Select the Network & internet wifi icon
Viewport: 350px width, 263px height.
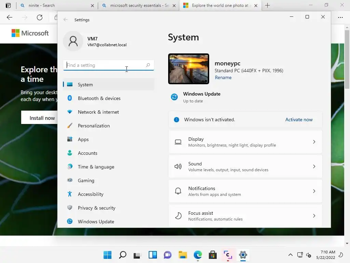70,112
